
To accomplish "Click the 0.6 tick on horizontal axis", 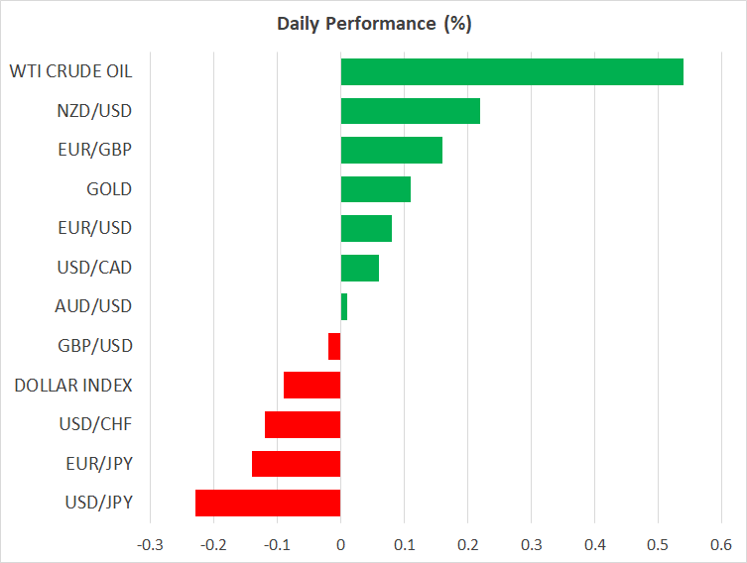I will (721, 544).
